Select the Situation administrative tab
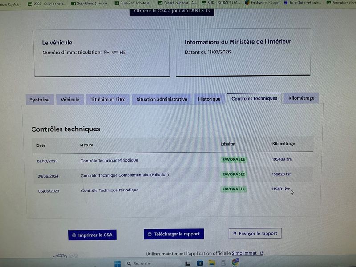 [x=162, y=99]
